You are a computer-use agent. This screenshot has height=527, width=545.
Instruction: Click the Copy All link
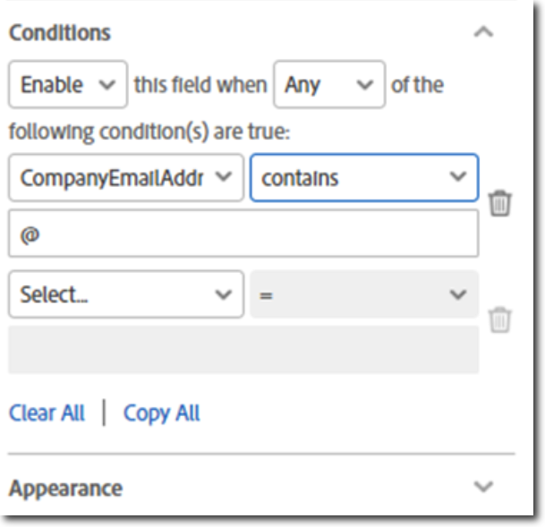pos(162,413)
